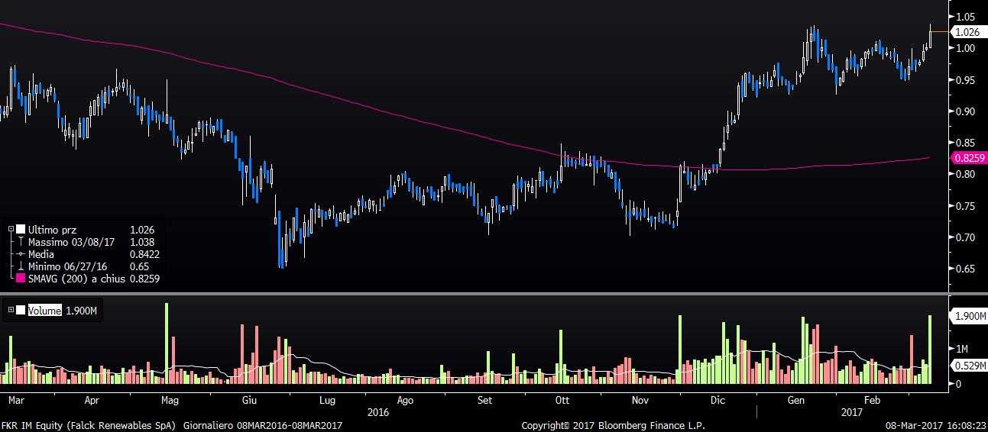
Task: Click the Set label on time axis
Action: point(484,400)
